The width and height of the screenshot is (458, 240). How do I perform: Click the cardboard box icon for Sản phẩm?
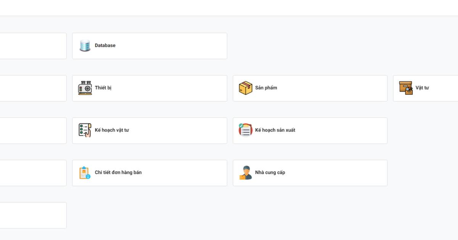click(x=245, y=88)
